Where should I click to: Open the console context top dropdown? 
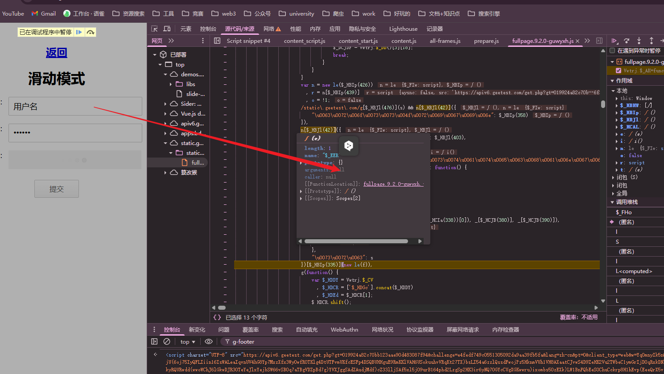[188, 341]
